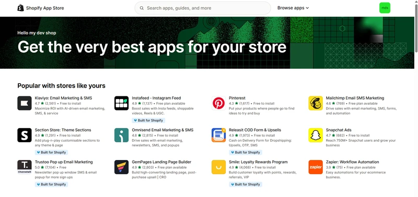Open the Mailchimp monkey icon
Viewport: 418px width, 197px height.
[316, 103]
